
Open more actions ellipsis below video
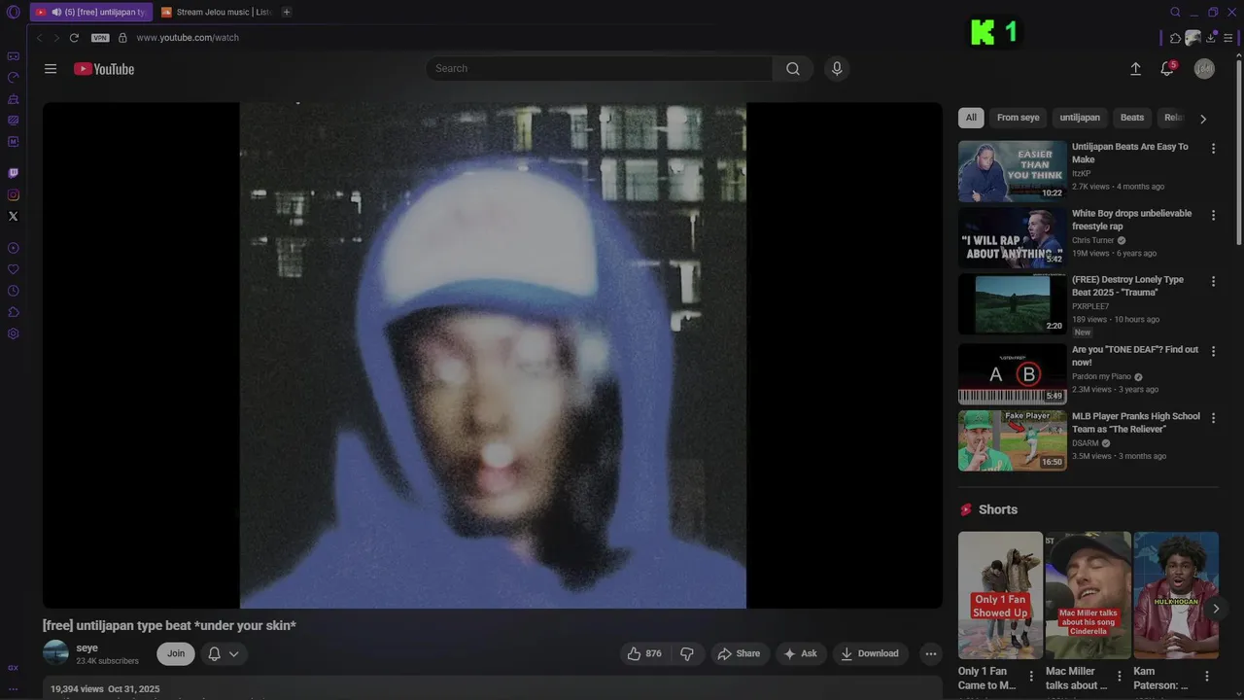coord(930,653)
